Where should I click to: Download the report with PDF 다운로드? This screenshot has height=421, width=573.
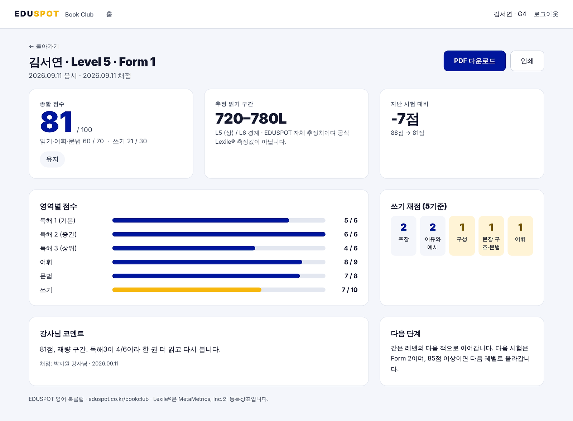click(x=475, y=61)
